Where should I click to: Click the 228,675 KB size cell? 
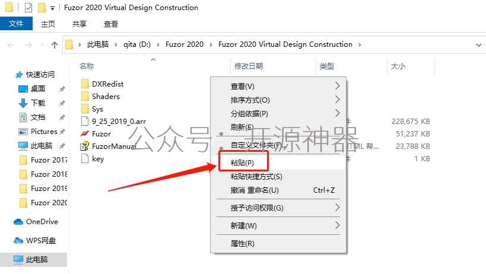[411, 122]
